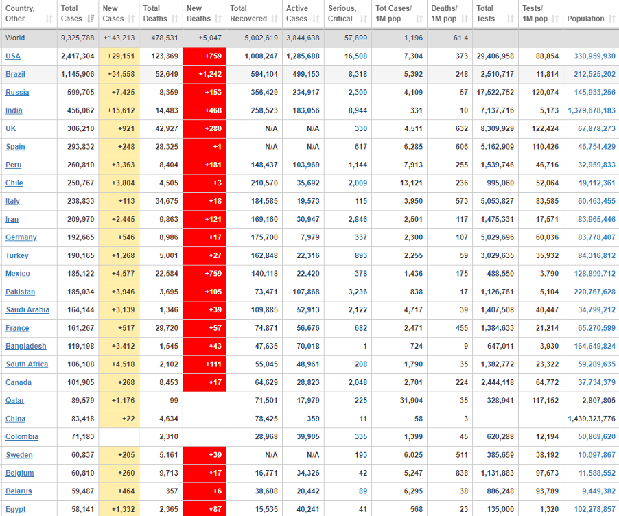
Task: Go to India's country page
Action: [14, 110]
